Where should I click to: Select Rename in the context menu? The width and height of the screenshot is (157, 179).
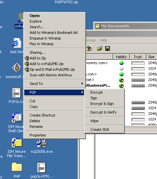pos(54,127)
